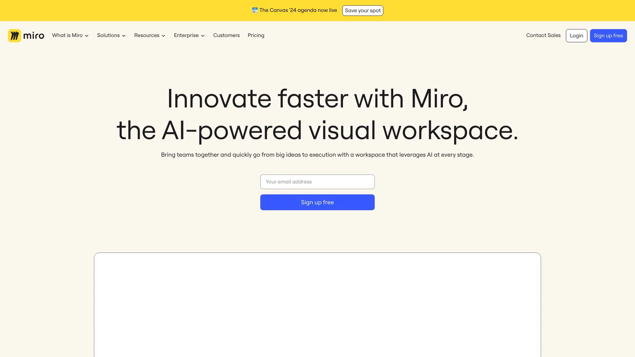Expand the Resources dropdown

coord(147,35)
